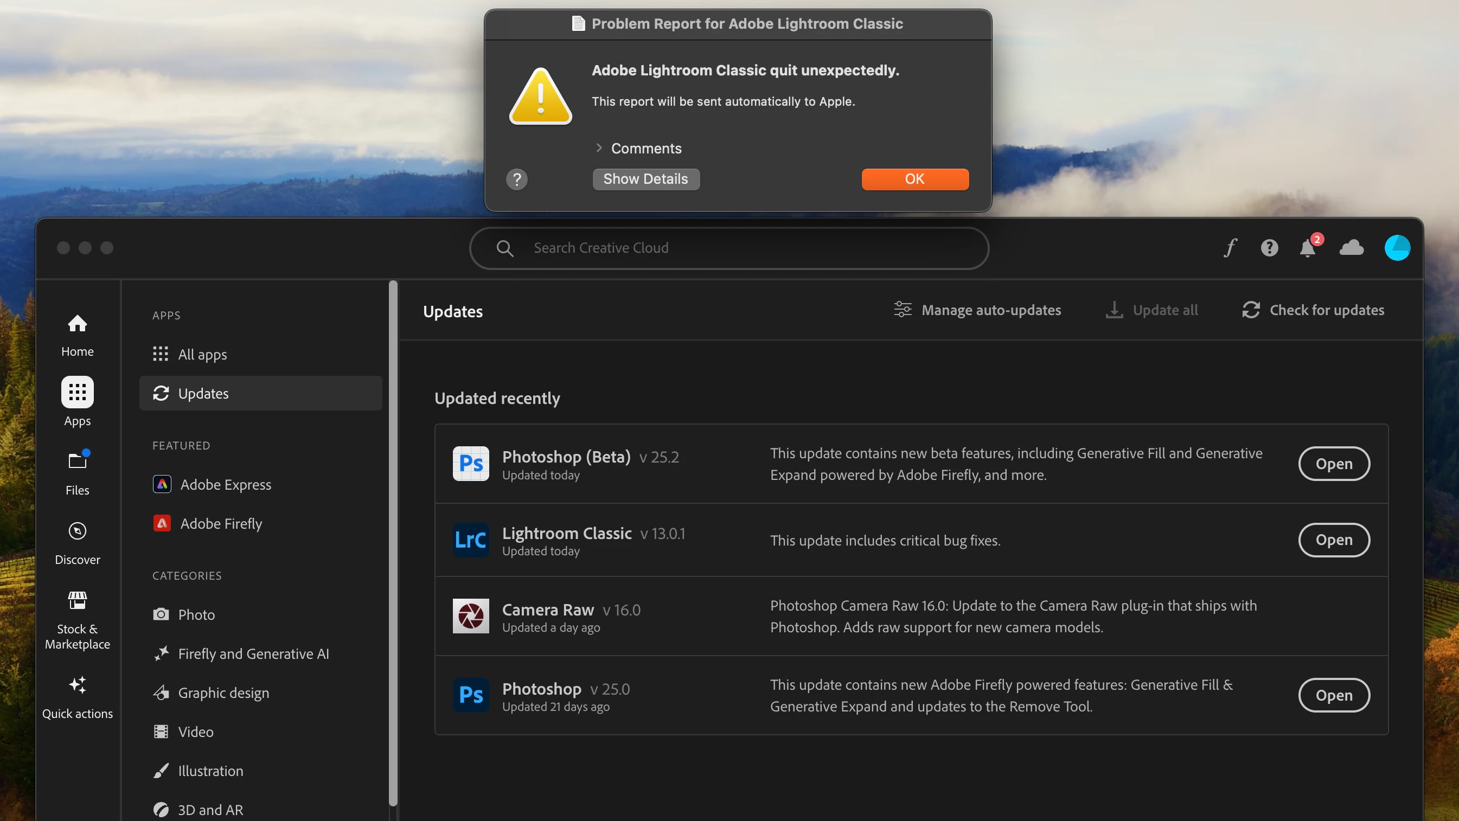Open Adobe Firefly from Featured list
Image resolution: width=1459 pixels, height=821 pixels.
click(x=221, y=523)
